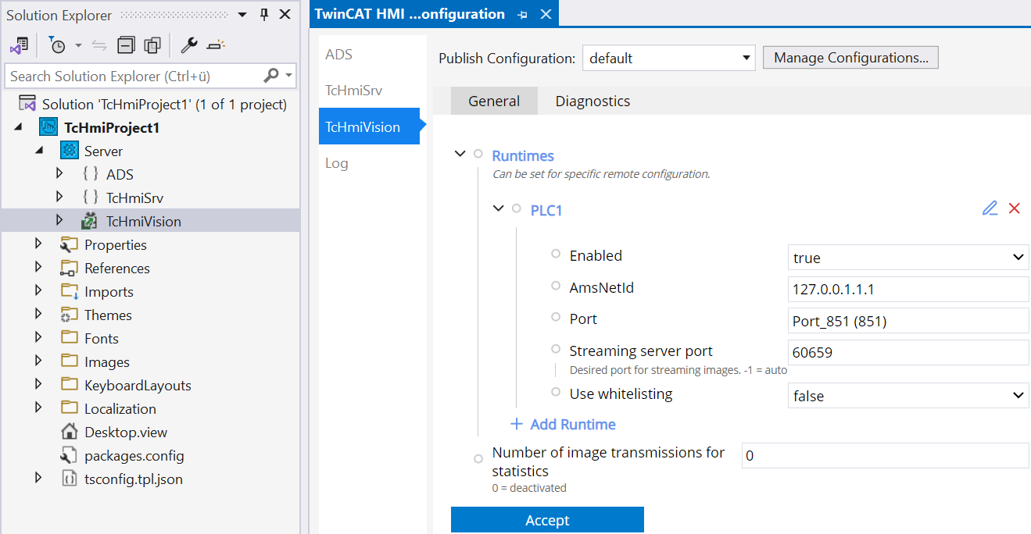Click the pencil icon to rename PLC1

coord(990,208)
